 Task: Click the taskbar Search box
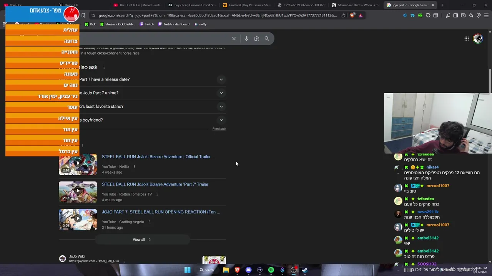(x=207, y=270)
